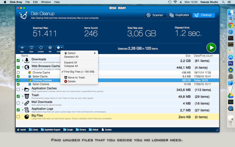
Task: Click the Cookies file in path bar
Action: point(107,130)
